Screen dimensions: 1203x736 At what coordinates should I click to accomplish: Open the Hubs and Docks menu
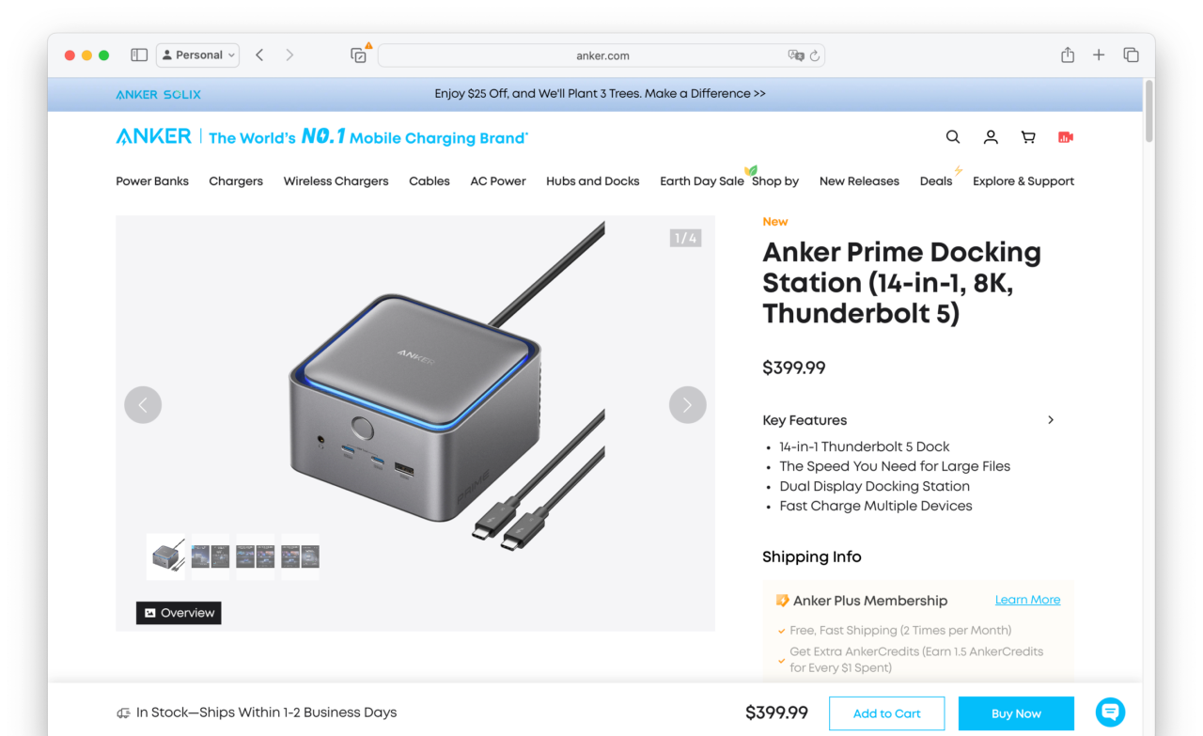click(592, 181)
